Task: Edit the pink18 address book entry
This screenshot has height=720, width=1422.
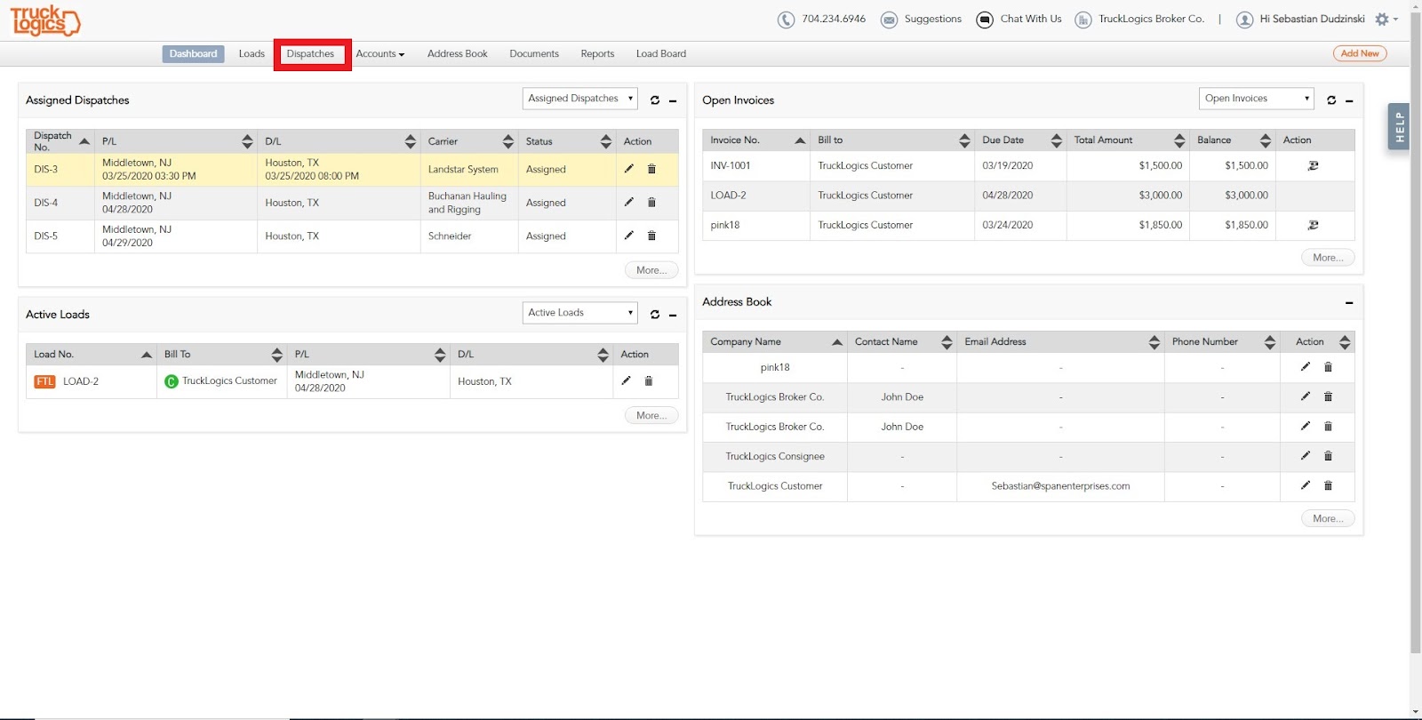Action: click(x=1305, y=366)
